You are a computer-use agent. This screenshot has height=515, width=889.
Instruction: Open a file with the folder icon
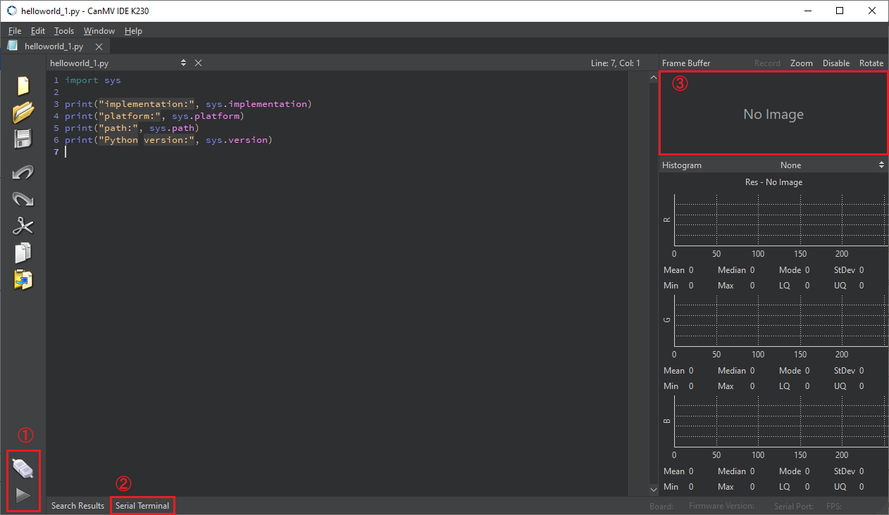click(23, 112)
